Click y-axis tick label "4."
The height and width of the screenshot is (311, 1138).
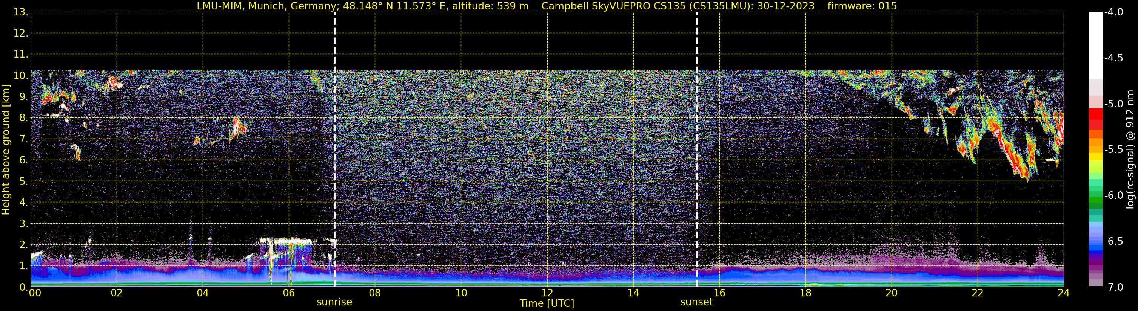23,203
